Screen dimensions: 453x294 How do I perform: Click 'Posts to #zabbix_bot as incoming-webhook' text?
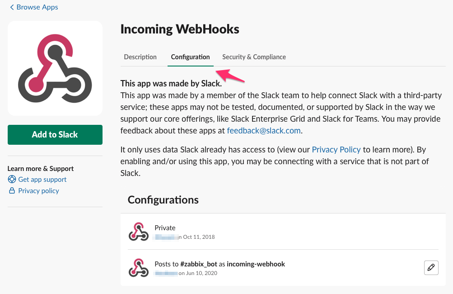(219, 264)
